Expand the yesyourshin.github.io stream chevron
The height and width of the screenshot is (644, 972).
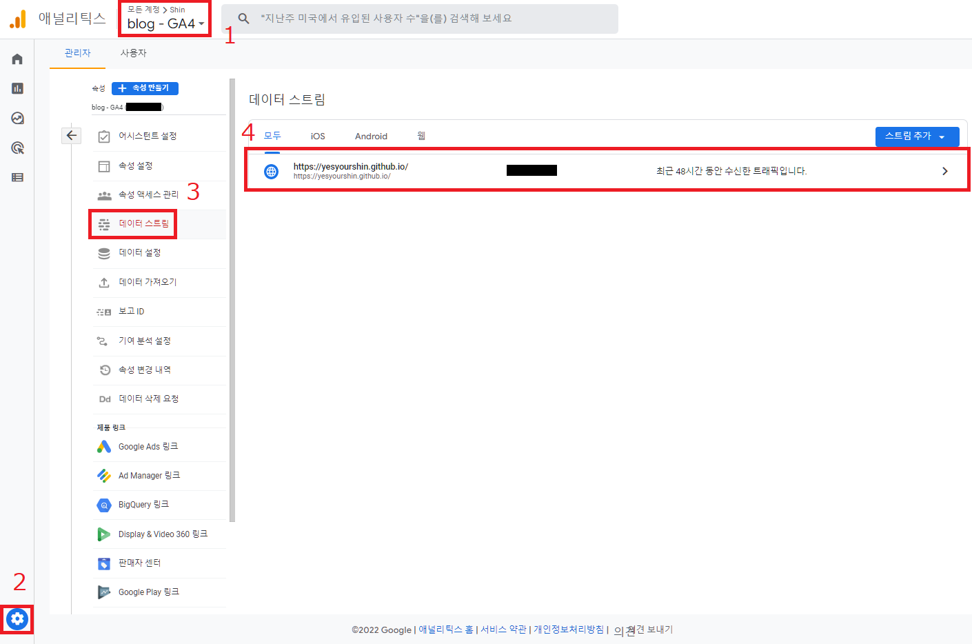tap(945, 171)
